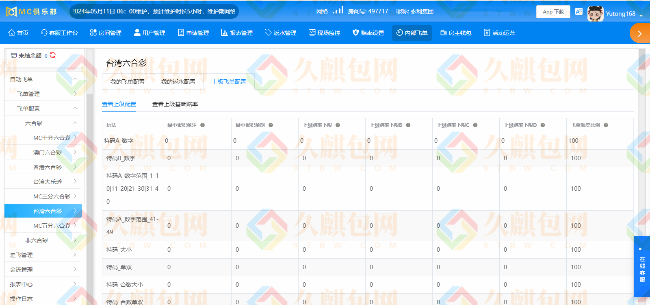This screenshot has height=305, width=650.
Task: Click the 特码A_数字 row label
Action: pyautogui.click(x=119, y=141)
